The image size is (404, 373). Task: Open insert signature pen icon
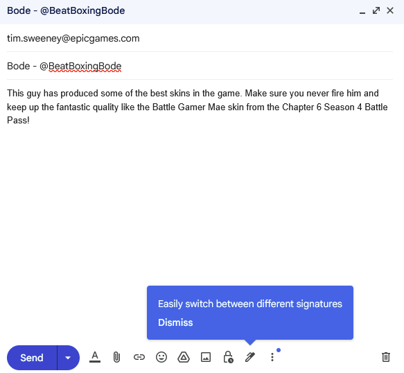[249, 357]
